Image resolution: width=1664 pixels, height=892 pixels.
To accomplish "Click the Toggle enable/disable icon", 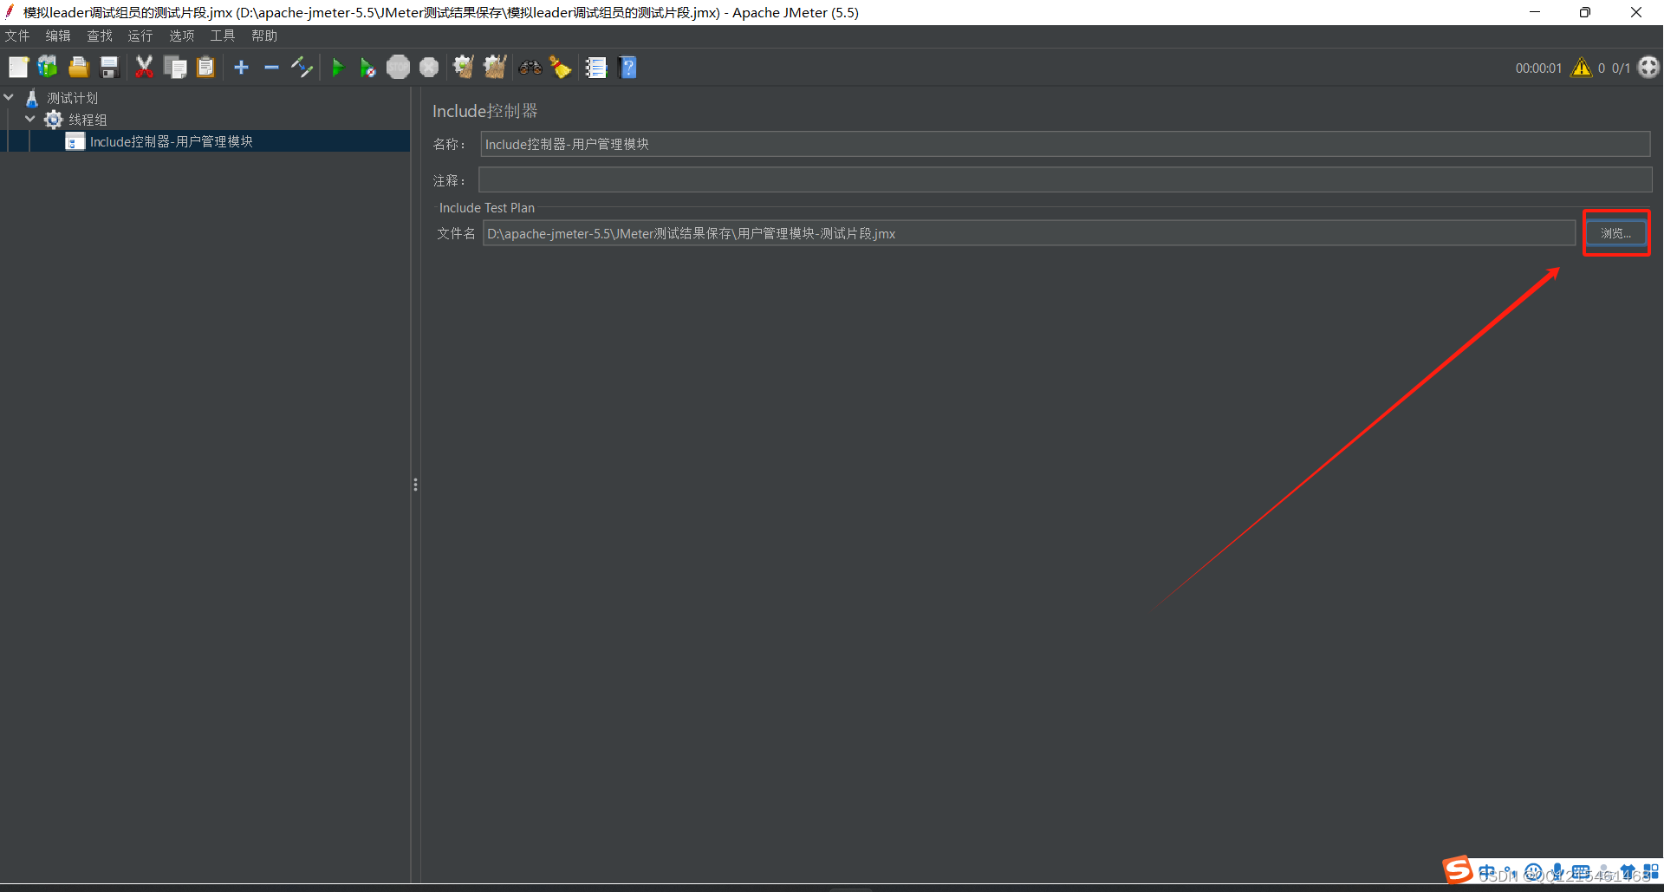I will 302,68.
